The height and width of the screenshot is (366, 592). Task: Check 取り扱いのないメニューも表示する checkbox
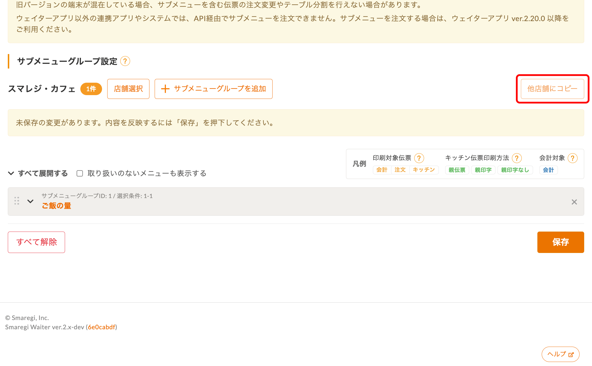click(80, 173)
